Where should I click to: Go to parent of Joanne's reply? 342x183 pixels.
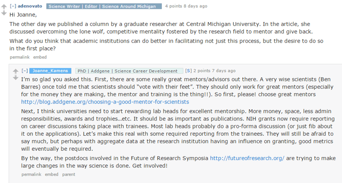click(68, 174)
